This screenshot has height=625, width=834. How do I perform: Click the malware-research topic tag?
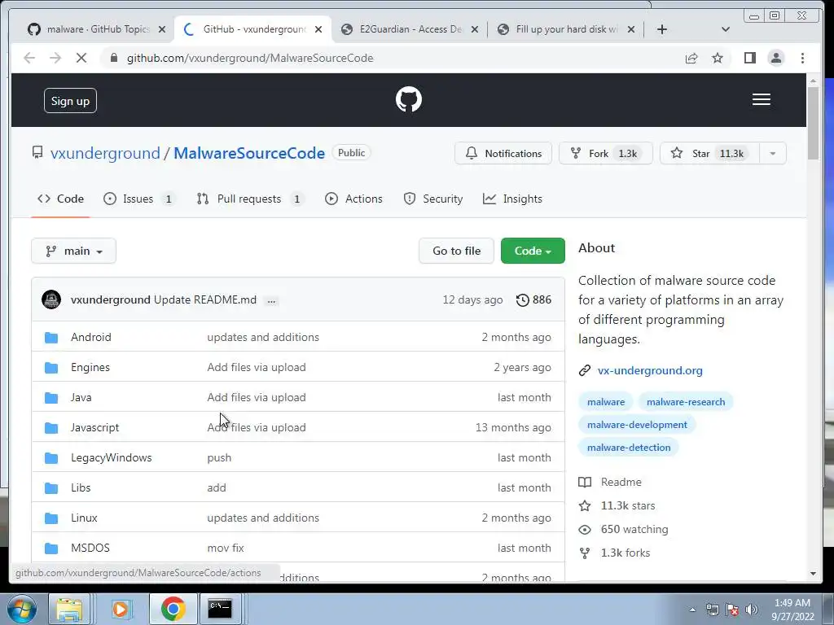[686, 402]
